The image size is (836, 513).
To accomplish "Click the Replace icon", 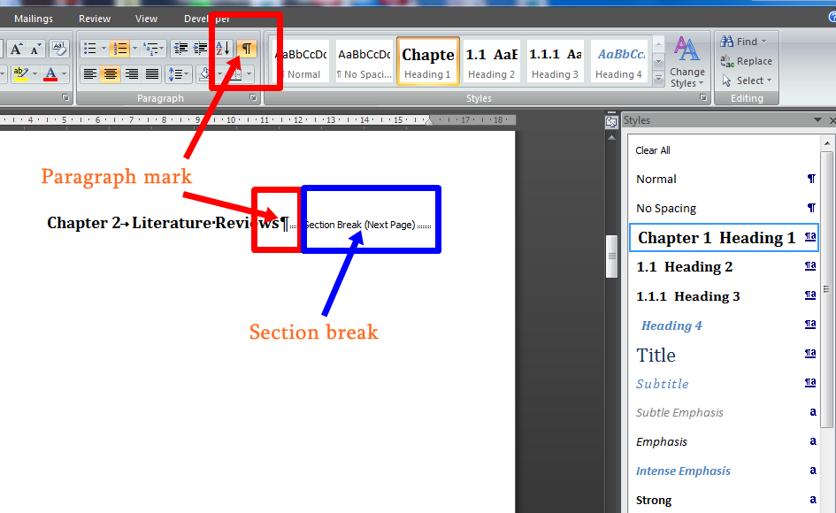I will pyautogui.click(x=726, y=61).
